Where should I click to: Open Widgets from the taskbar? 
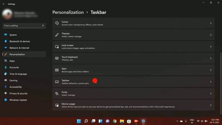[x=100, y=121]
